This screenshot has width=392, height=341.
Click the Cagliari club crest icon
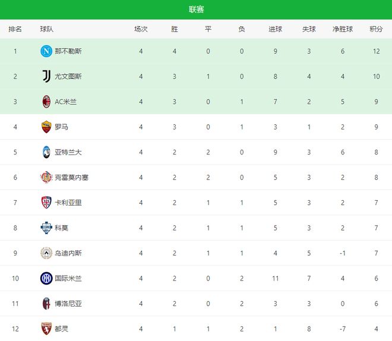46,203
